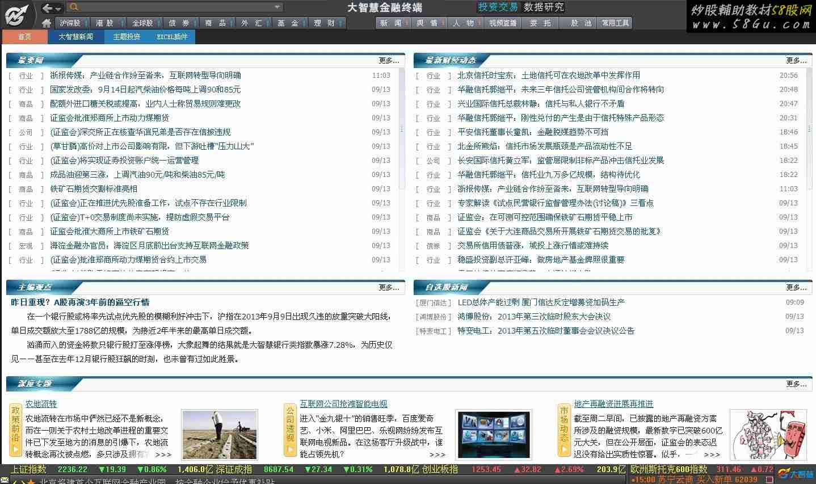The width and height of the screenshot is (816, 484).
Task: Click the magnifier icon in search box
Action: pyautogui.click(x=74, y=7)
